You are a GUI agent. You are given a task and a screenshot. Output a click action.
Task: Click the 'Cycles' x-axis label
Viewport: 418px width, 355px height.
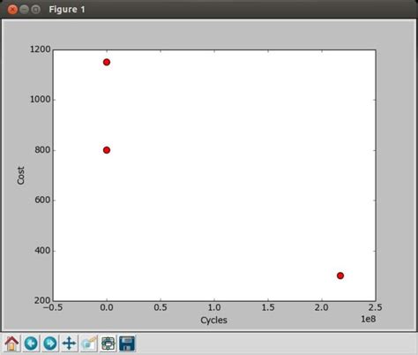point(213,321)
